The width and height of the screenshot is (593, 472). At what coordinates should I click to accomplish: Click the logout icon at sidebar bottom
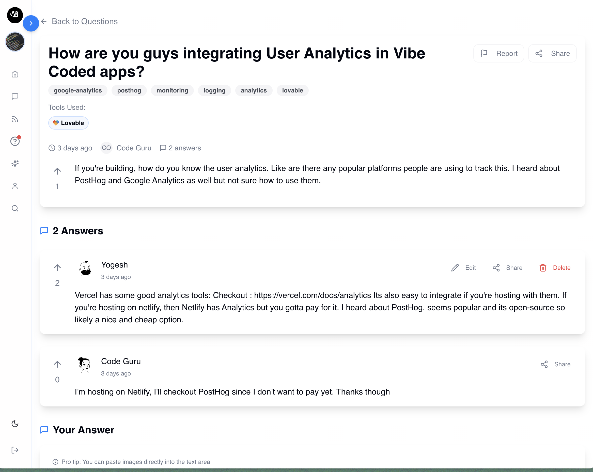(15, 450)
